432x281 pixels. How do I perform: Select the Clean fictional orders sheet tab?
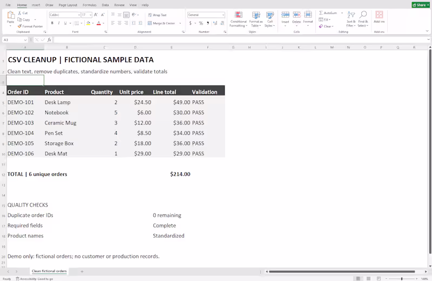49,271
